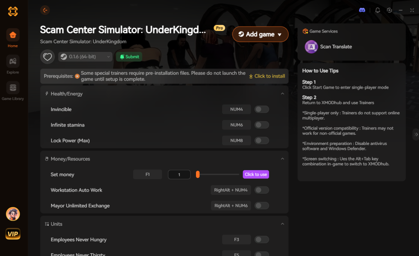Click the Scam Center Simulator game title
Viewport: 419px width, 256px height.
(x=123, y=30)
